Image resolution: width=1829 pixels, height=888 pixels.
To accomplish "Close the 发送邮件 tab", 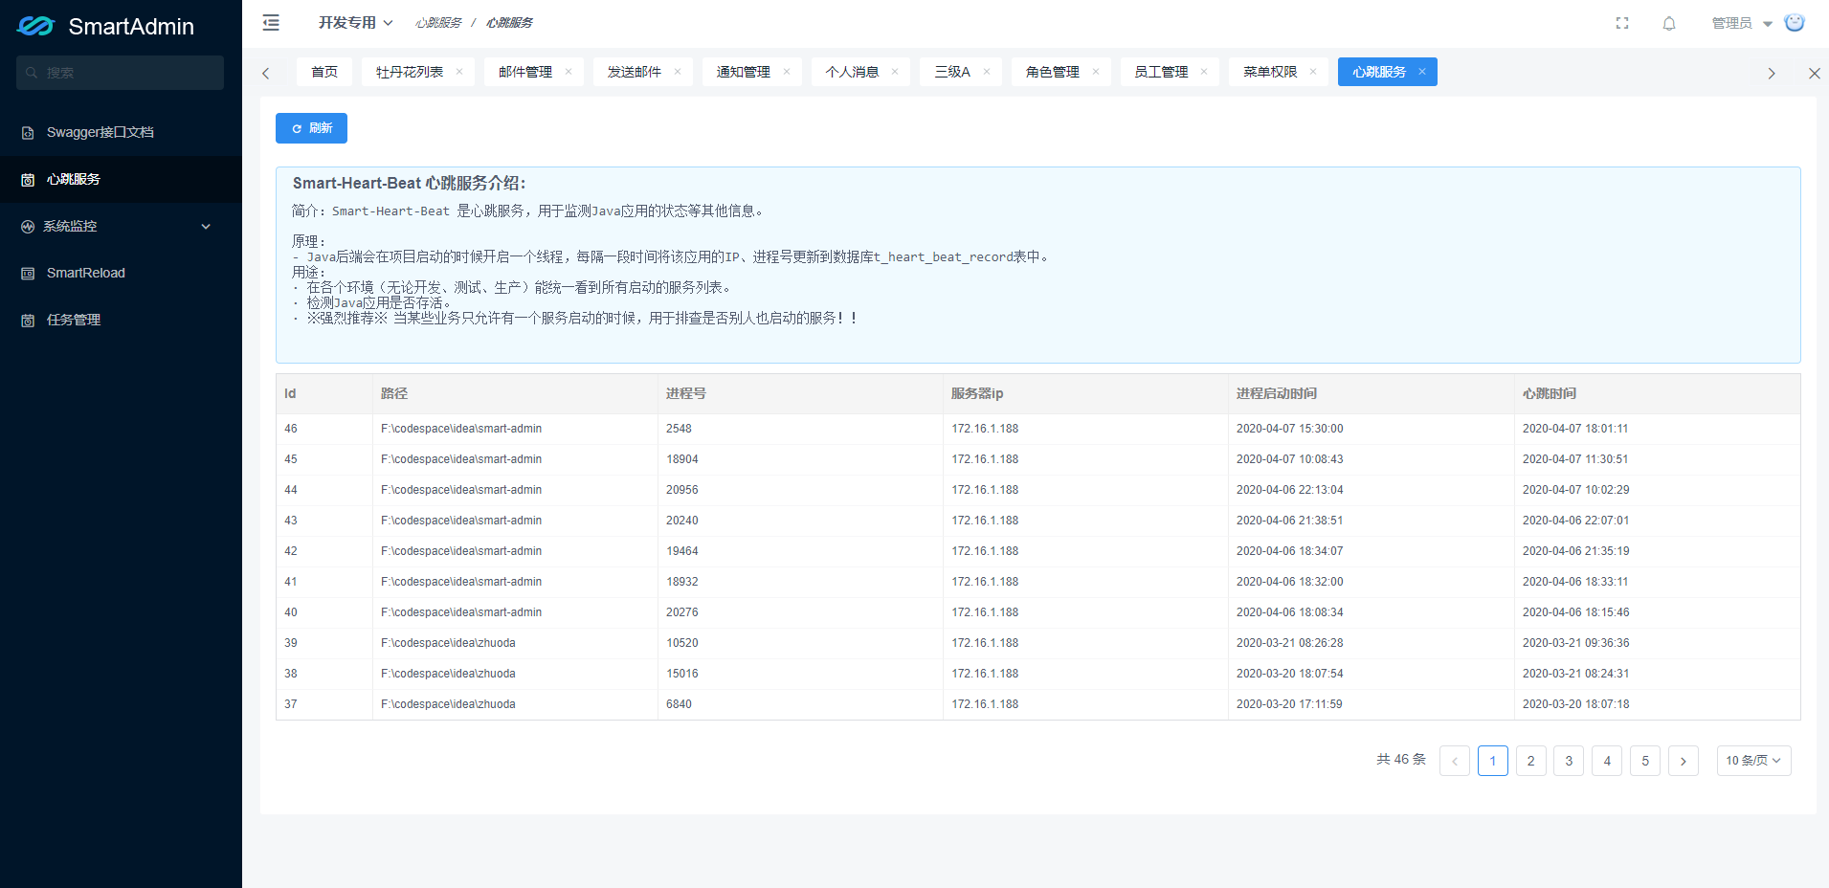I will click(x=678, y=72).
